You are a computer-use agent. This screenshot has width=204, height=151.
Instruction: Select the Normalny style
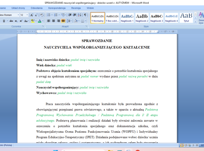(98, 18)
